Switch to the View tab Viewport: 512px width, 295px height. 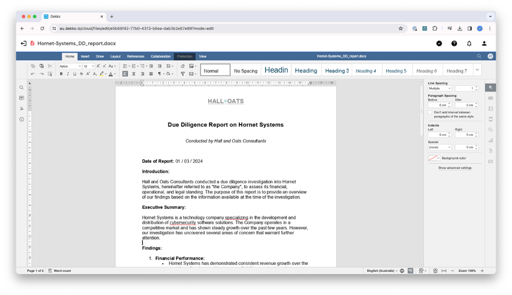(203, 56)
